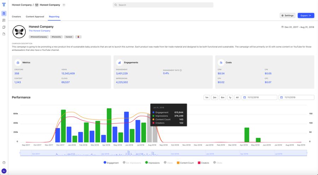This screenshot has width=318, height=175.
Task: Enable the Views legend series
Action: [168, 163]
